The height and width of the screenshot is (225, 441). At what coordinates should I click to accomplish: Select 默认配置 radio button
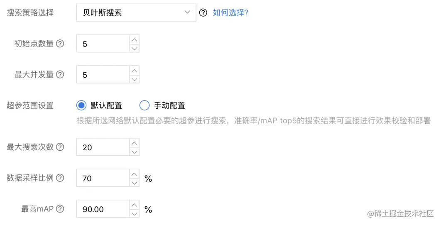point(81,105)
